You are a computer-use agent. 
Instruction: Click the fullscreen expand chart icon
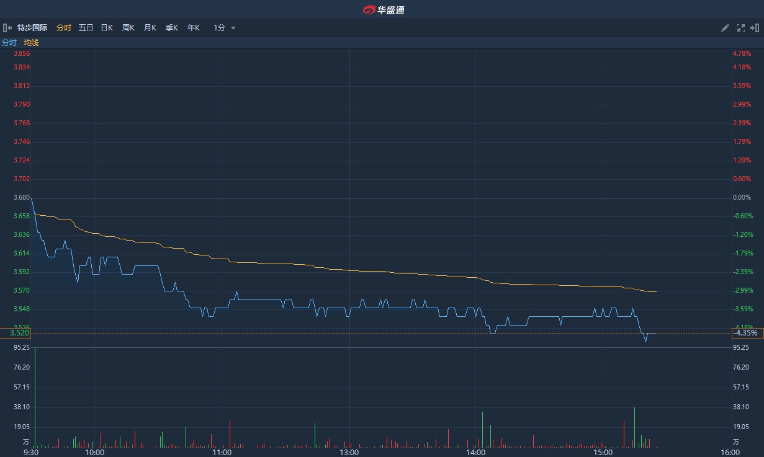740,28
